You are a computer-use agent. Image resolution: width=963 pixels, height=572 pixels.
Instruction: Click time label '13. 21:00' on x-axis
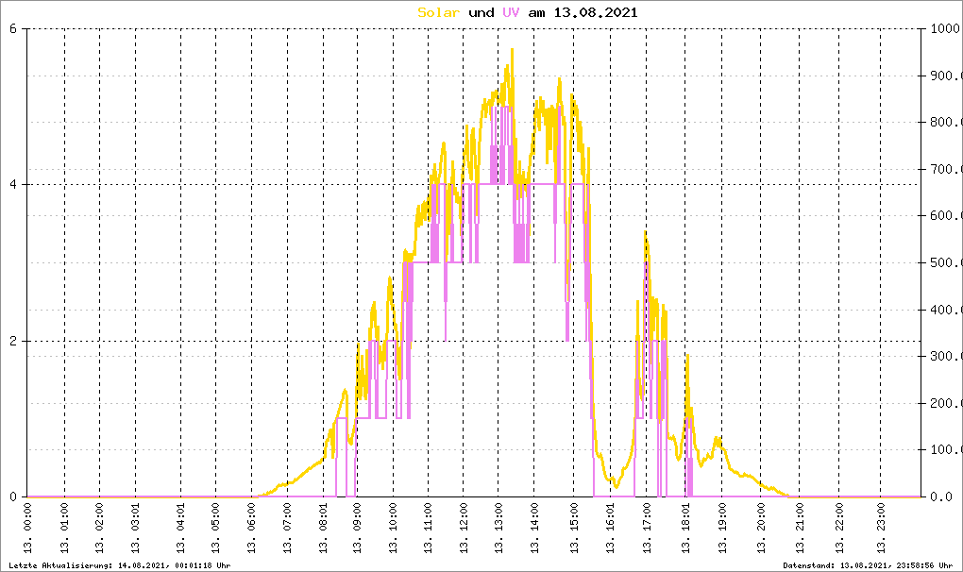coord(800,528)
